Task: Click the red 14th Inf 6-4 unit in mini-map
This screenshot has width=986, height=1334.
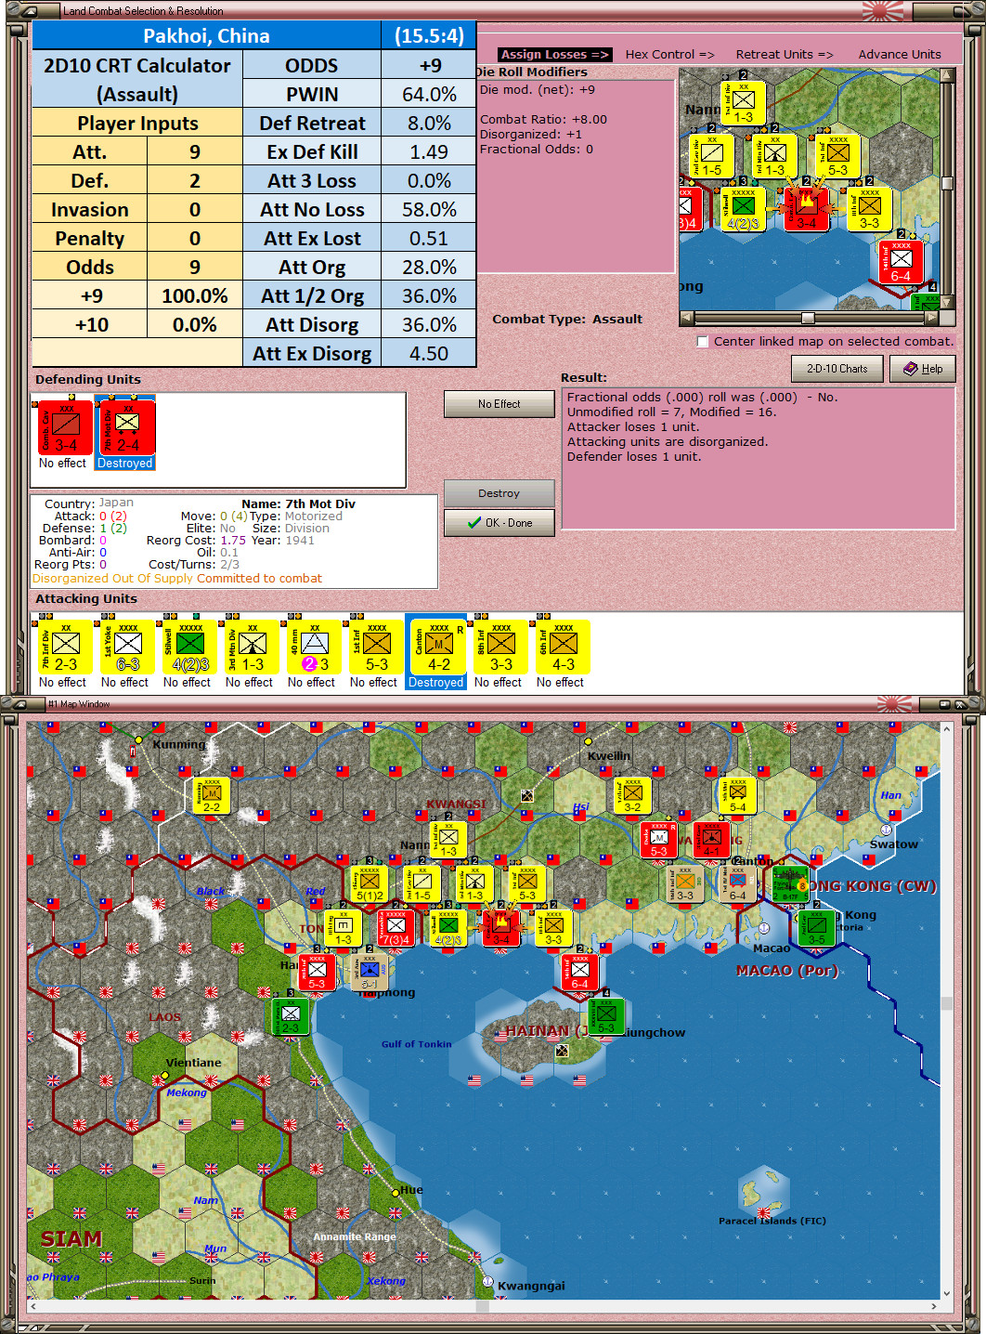Action: coord(901,263)
